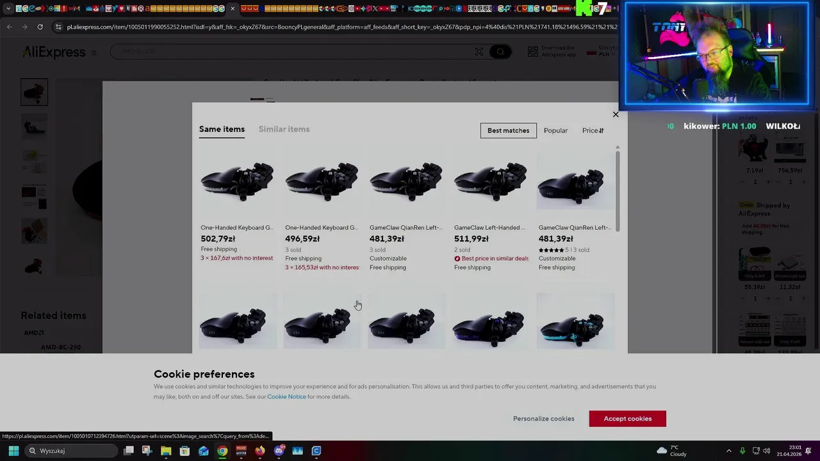
Task: Go back in the browser
Action: pyautogui.click(x=10, y=27)
